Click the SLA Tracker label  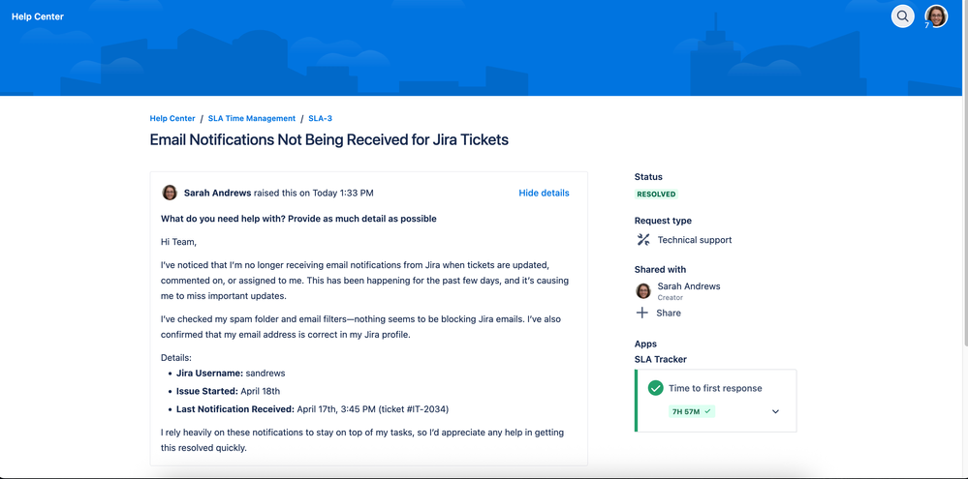click(x=661, y=359)
